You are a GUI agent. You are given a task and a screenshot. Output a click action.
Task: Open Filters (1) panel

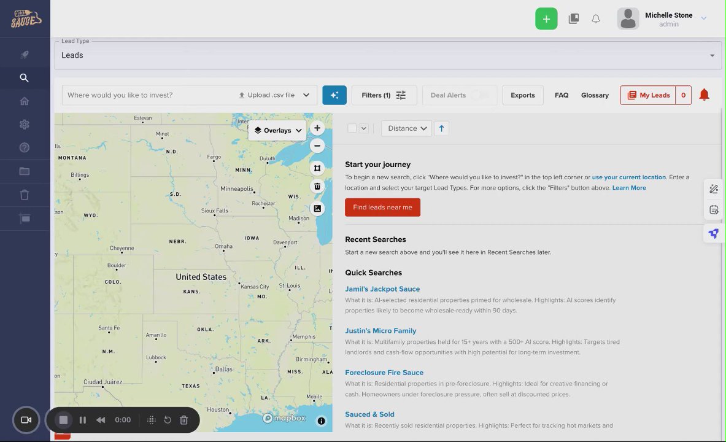coord(384,95)
